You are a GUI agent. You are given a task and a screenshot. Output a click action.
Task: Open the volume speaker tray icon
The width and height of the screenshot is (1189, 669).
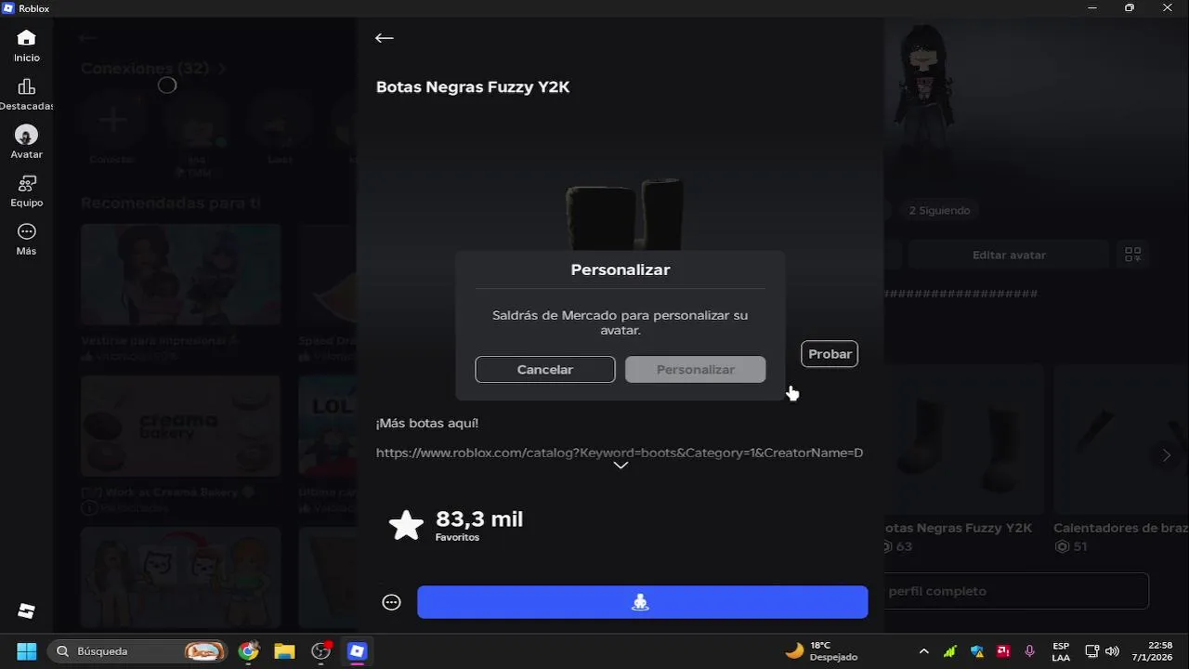pos(1112,651)
